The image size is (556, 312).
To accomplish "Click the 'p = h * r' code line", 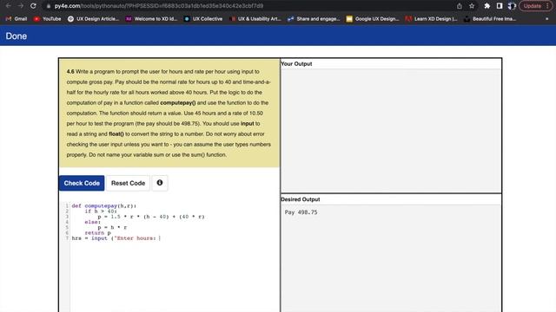I will [112, 227].
